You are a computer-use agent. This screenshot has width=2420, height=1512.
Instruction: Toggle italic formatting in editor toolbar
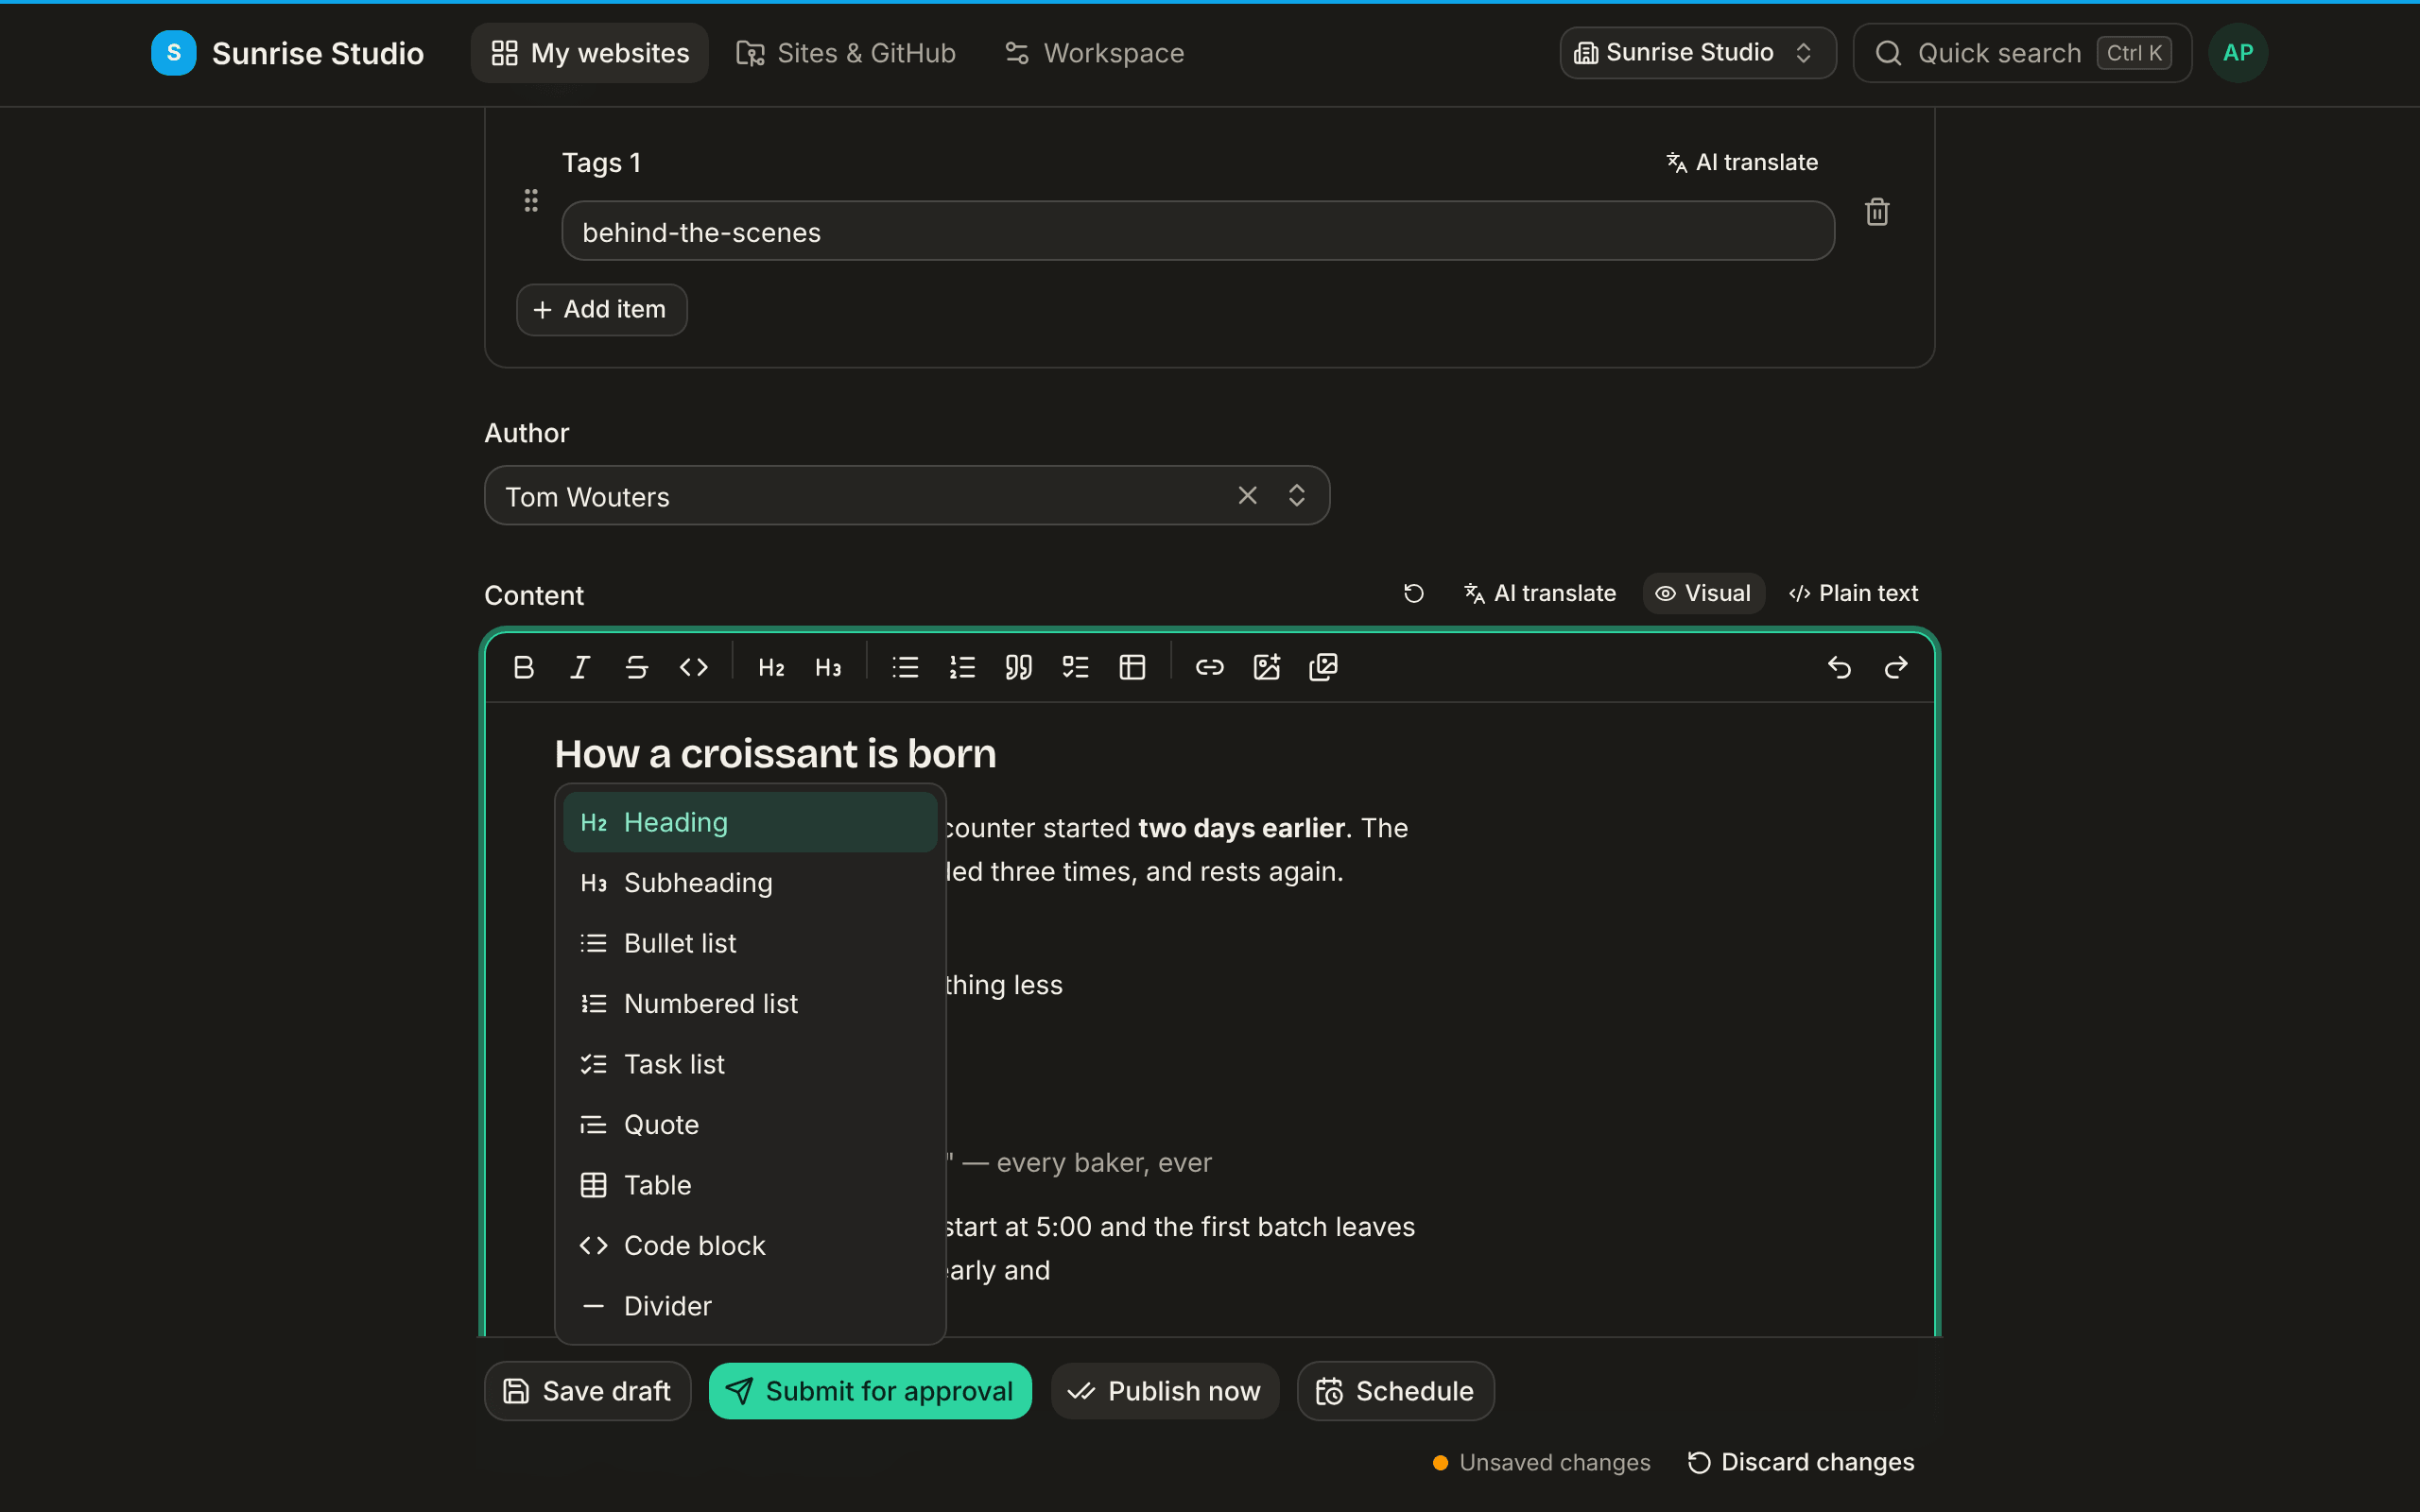580,667
